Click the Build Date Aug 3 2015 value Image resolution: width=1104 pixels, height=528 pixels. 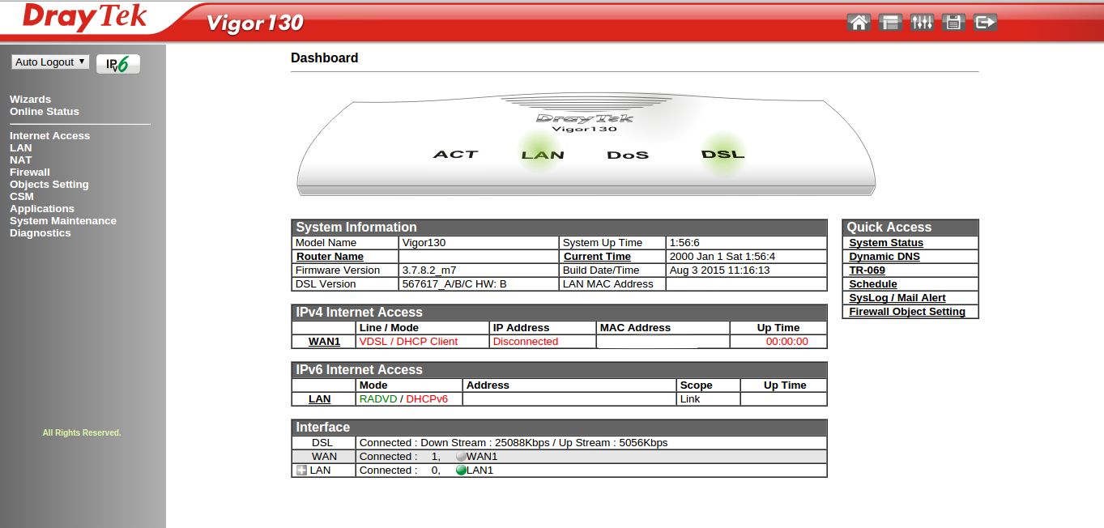tap(720, 270)
